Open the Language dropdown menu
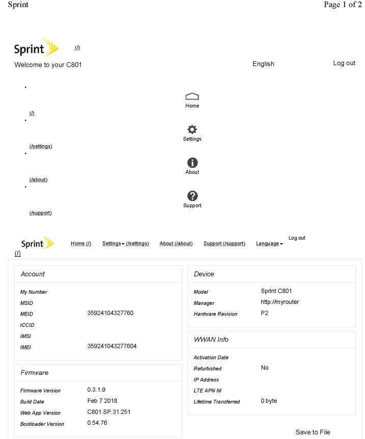The height and width of the screenshot is (439, 365). tap(269, 244)
